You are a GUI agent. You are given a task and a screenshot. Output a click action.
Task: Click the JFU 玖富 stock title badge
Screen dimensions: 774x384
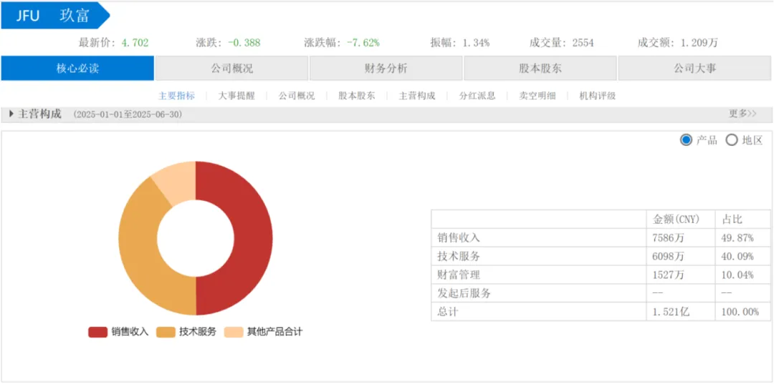pos(54,16)
